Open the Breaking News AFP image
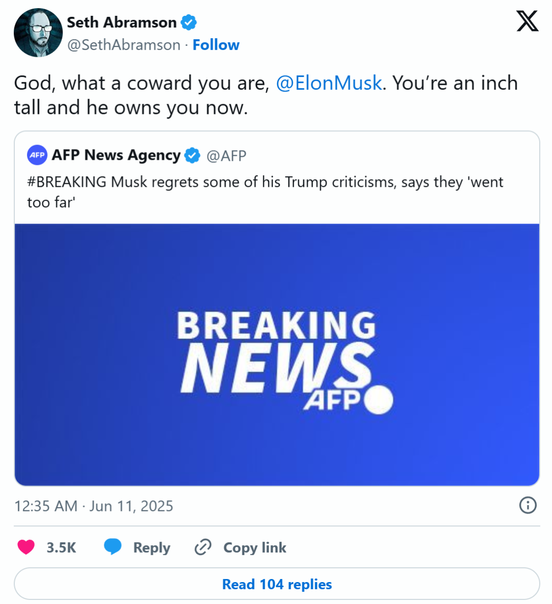Screen dimensions: 552x604 tap(277, 355)
